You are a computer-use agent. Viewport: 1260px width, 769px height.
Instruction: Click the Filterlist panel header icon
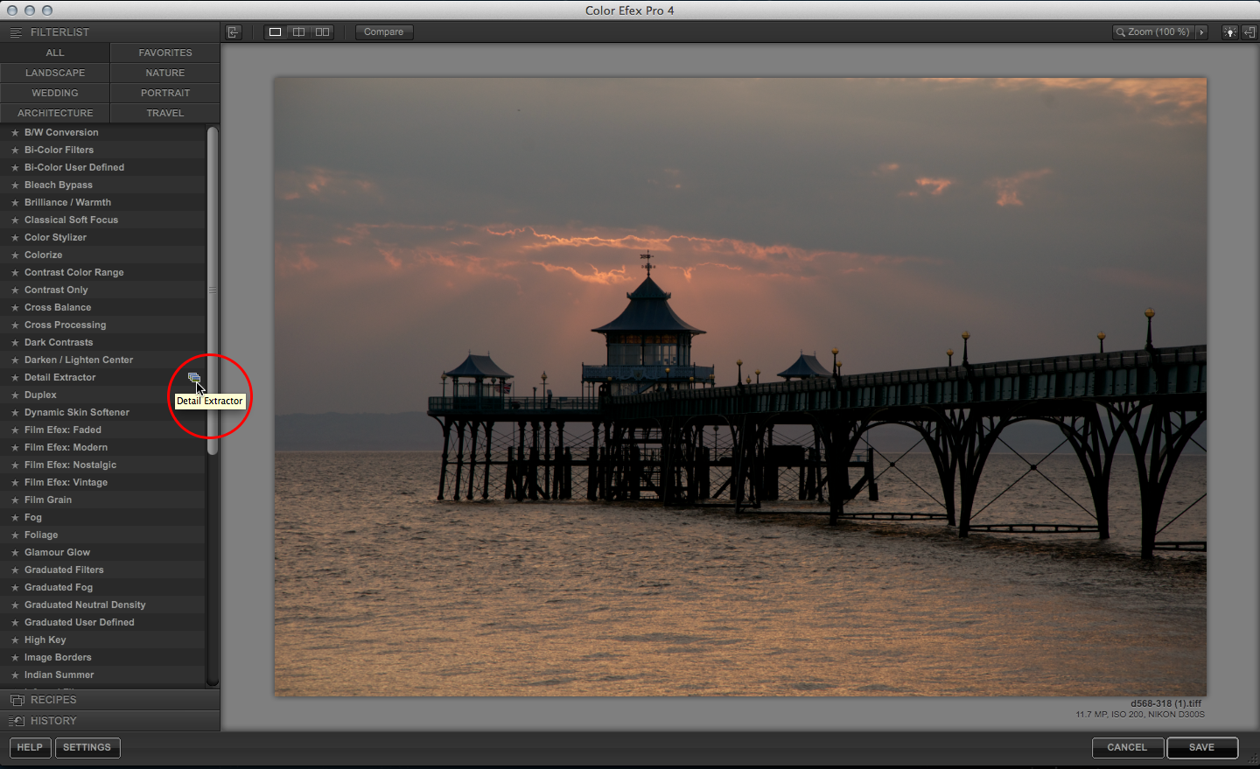pyautogui.click(x=16, y=32)
